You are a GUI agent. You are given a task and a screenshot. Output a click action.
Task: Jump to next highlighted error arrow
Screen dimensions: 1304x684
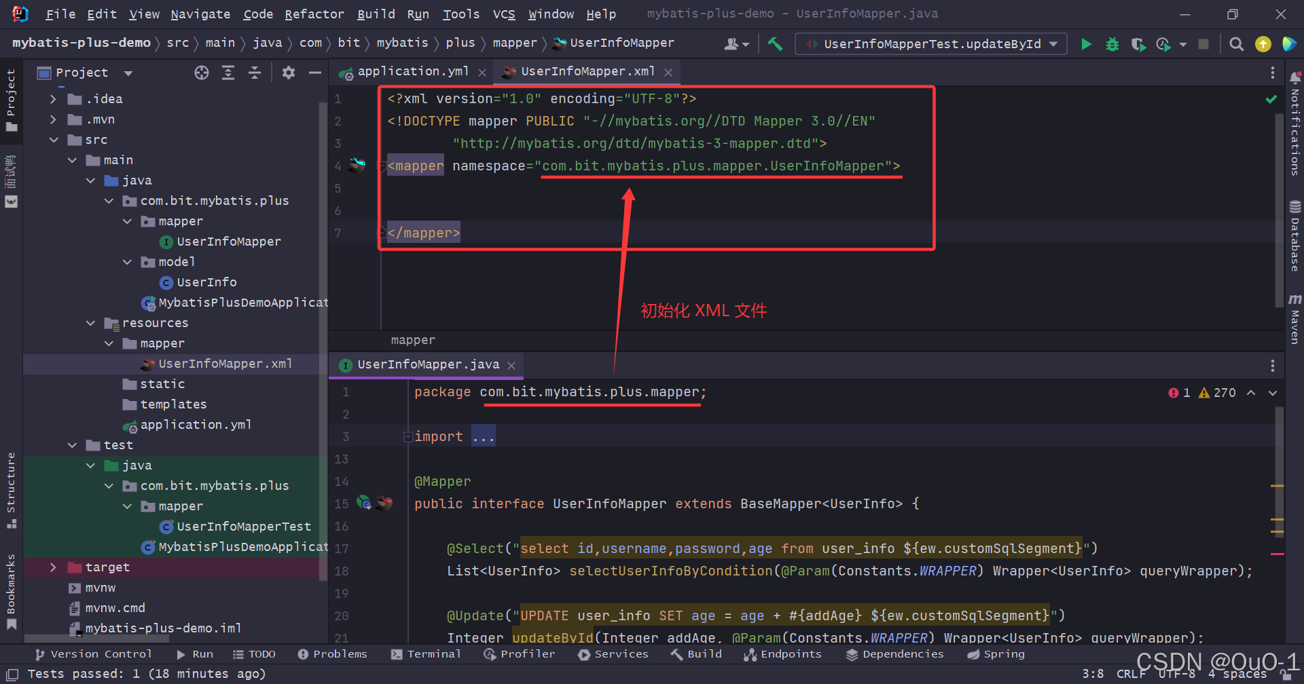(x=1273, y=393)
